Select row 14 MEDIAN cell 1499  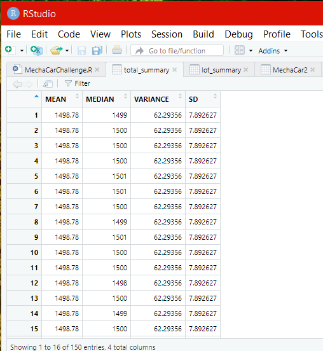coord(107,313)
